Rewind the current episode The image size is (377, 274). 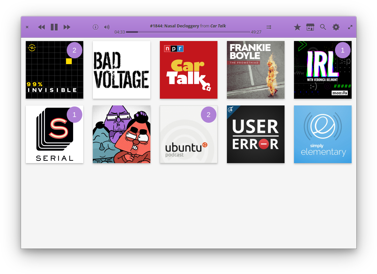[41, 27]
